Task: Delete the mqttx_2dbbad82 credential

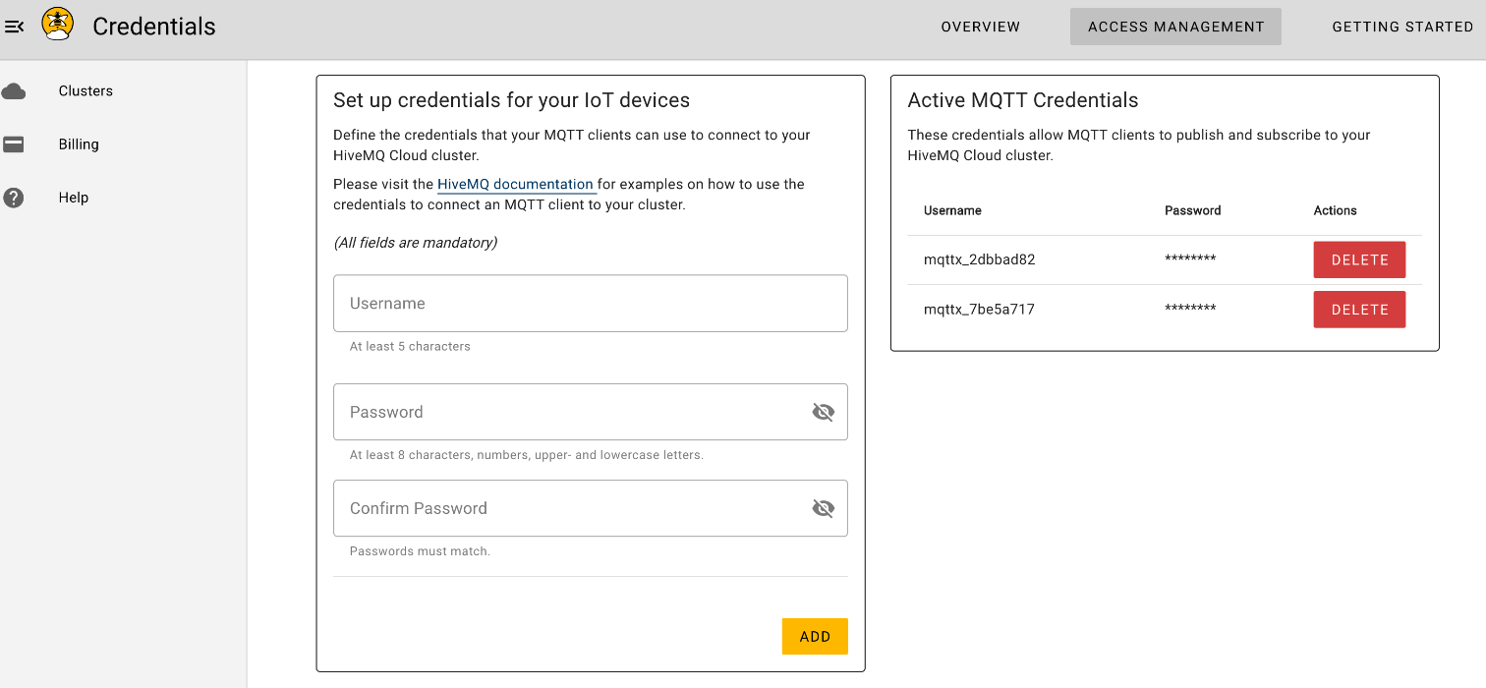Action: click(1359, 260)
